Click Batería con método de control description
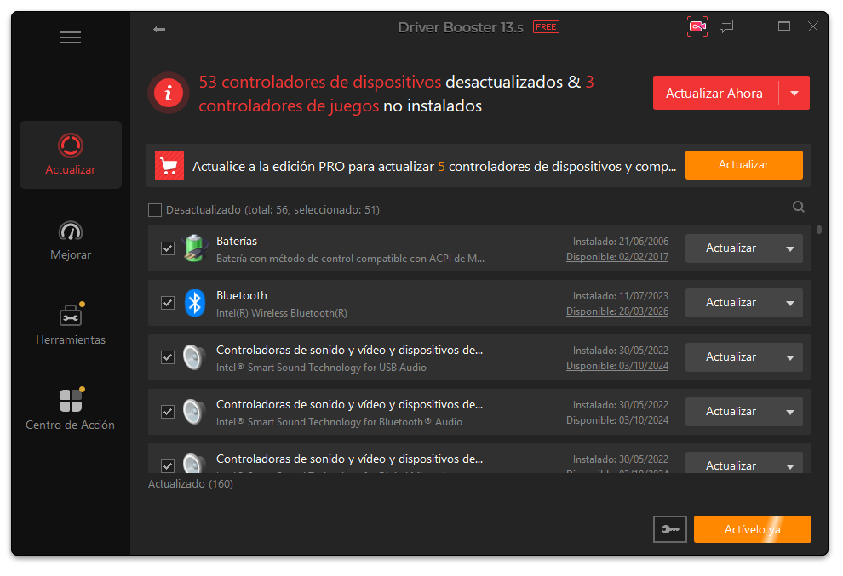Image resolution: width=843 pixels, height=576 pixels. [350, 259]
